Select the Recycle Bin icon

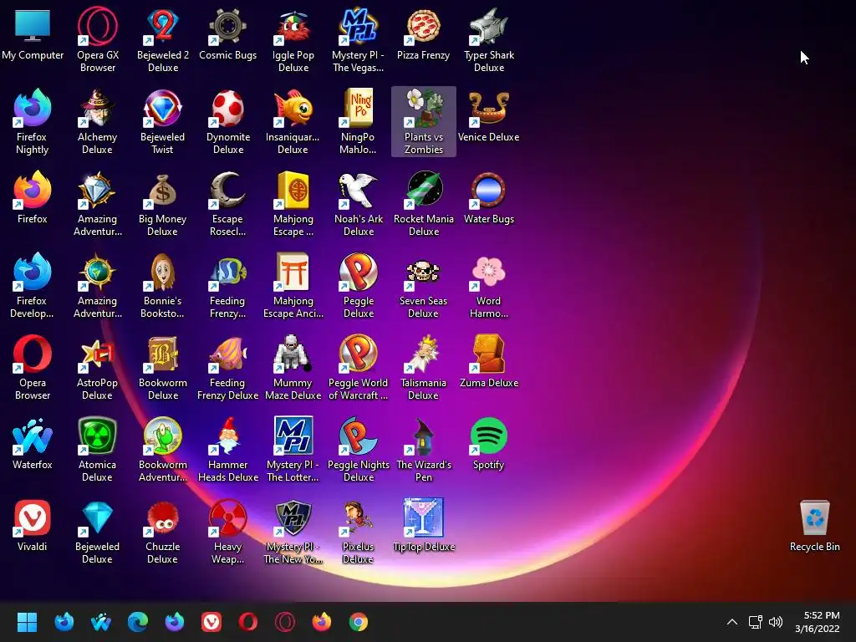[814, 525]
